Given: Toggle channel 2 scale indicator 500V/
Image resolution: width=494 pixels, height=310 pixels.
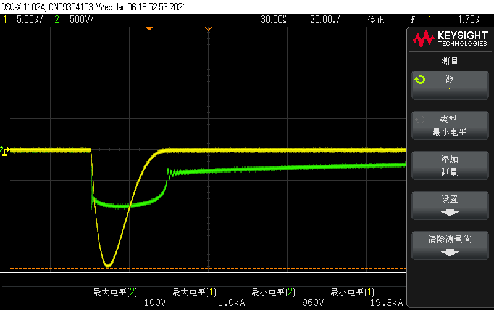Looking at the screenshot, I should click(x=77, y=20).
